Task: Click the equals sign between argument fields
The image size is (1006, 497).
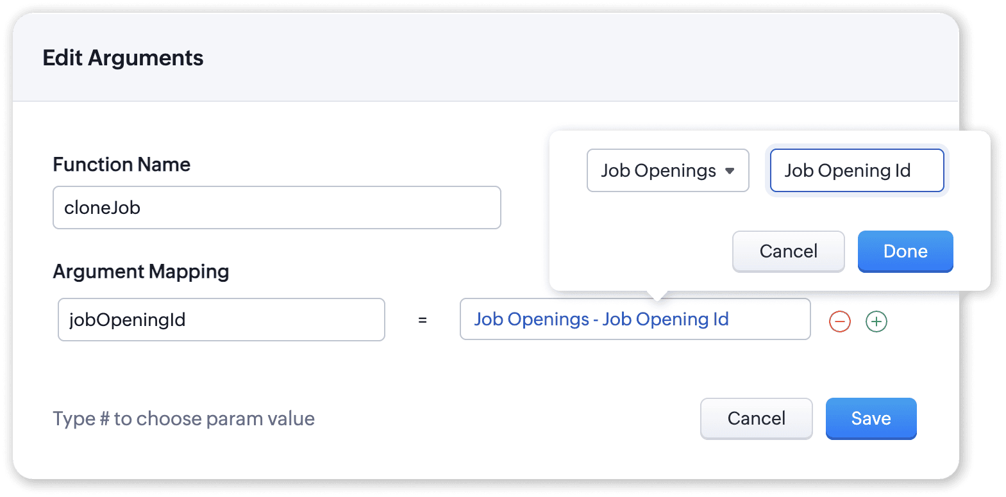Action: tap(422, 320)
